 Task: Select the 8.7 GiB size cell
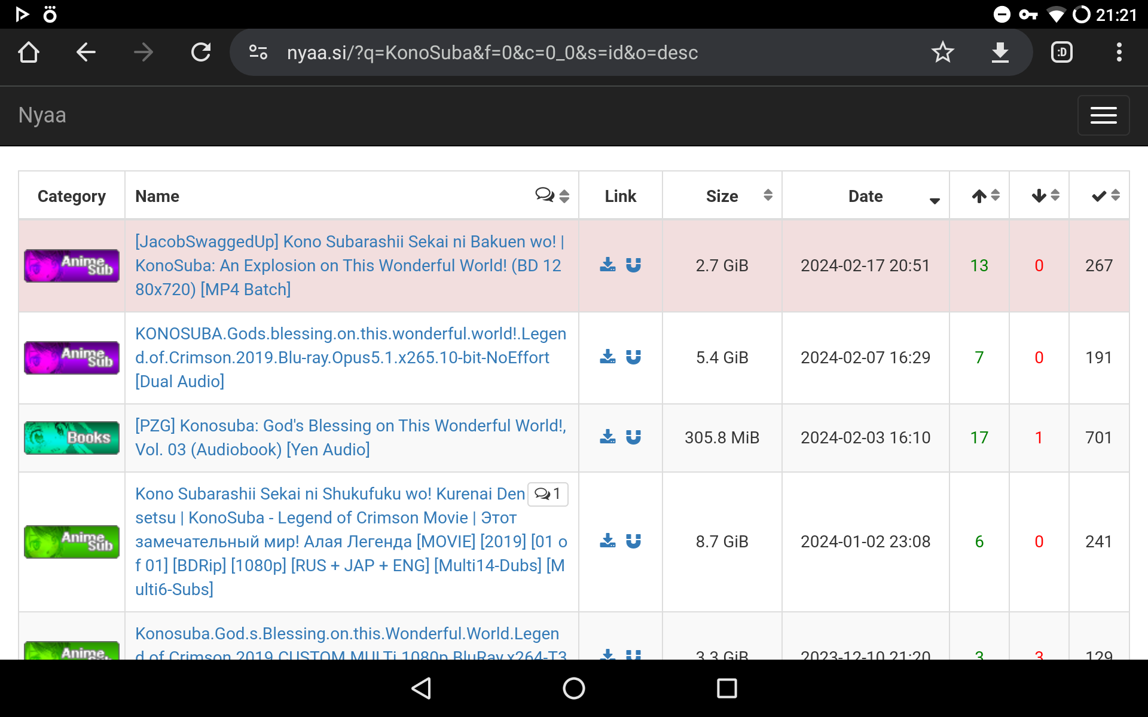point(722,541)
